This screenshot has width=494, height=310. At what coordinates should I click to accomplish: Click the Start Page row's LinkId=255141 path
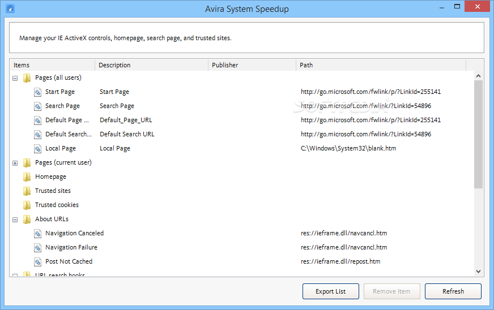[371, 92]
